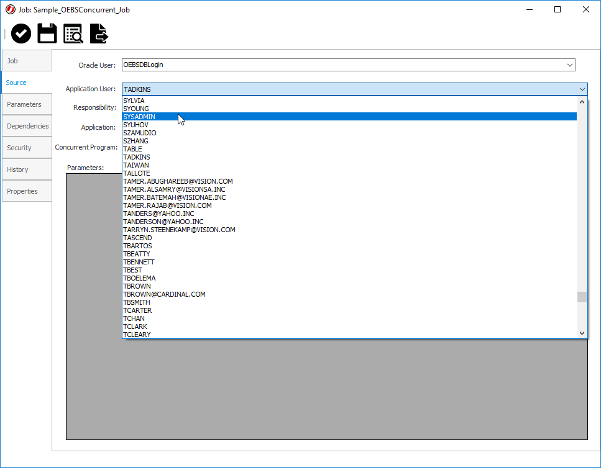601x468 pixels.
Task: Click the gray Parameters grid area
Action: tap(326, 389)
